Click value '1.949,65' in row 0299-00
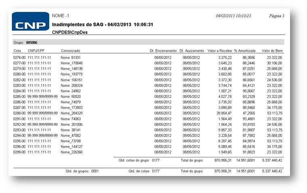Image resolution: width=307 pixels, height=193 pixels. (x=225, y=152)
